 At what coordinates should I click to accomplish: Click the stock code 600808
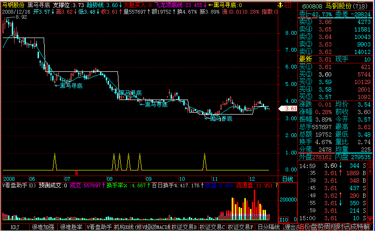point(312,6)
